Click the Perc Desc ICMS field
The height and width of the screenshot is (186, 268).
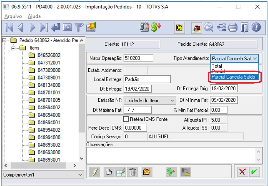tap(135, 128)
